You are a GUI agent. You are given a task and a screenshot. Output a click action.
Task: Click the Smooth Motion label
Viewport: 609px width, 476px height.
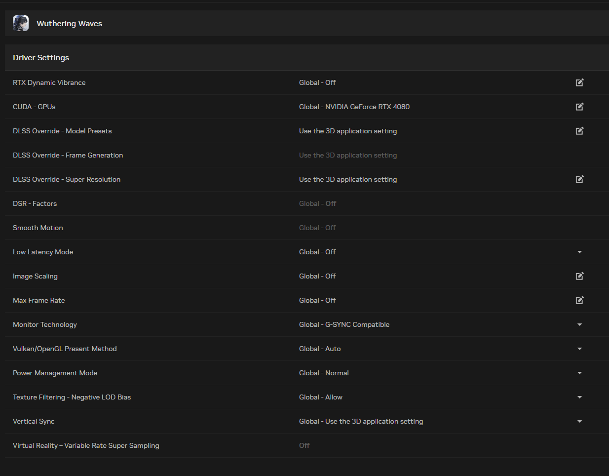click(x=38, y=228)
